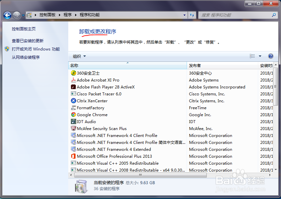Click the McAfee, Inc. publisher cell
Viewport: 281px width, 199px height.
pos(201,129)
